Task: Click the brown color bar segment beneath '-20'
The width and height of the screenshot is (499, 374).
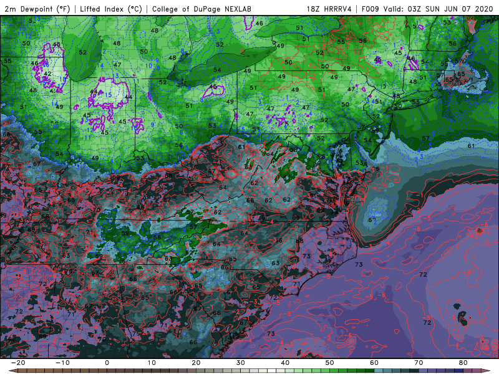Action: 22,371
